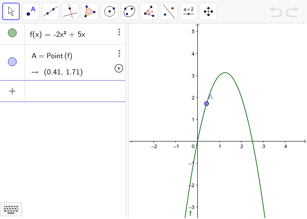Image resolution: width=307 pixels, height=219 pixels.
Task: Click point A on the parabola
Action: tap(207, 104)
